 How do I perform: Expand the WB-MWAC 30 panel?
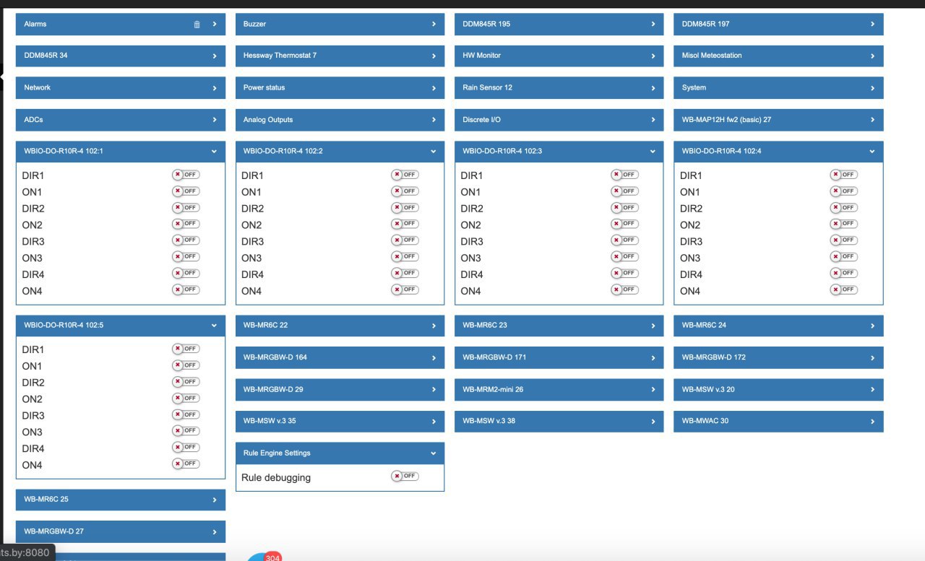point(778,421)
